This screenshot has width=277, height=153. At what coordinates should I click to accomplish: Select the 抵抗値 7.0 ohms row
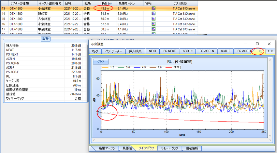(x=46, y=94)
